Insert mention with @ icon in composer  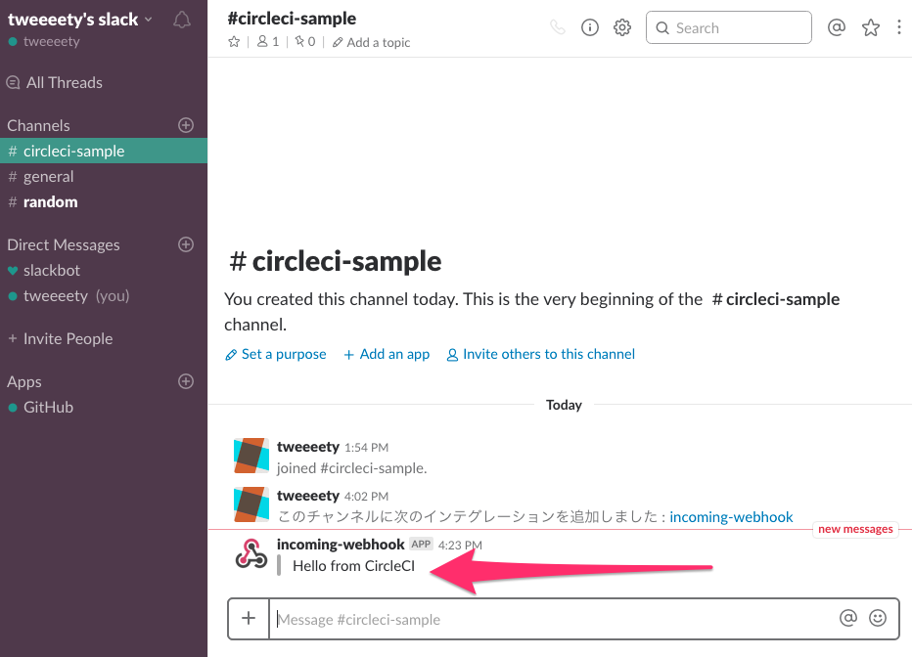coord(848,618)
